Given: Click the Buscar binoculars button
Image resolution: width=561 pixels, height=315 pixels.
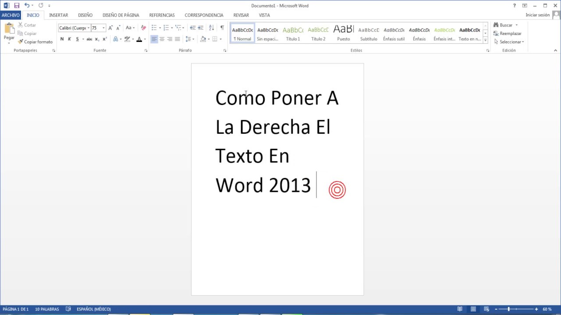Looking at the screenshot, I should [x=503, y=25].
